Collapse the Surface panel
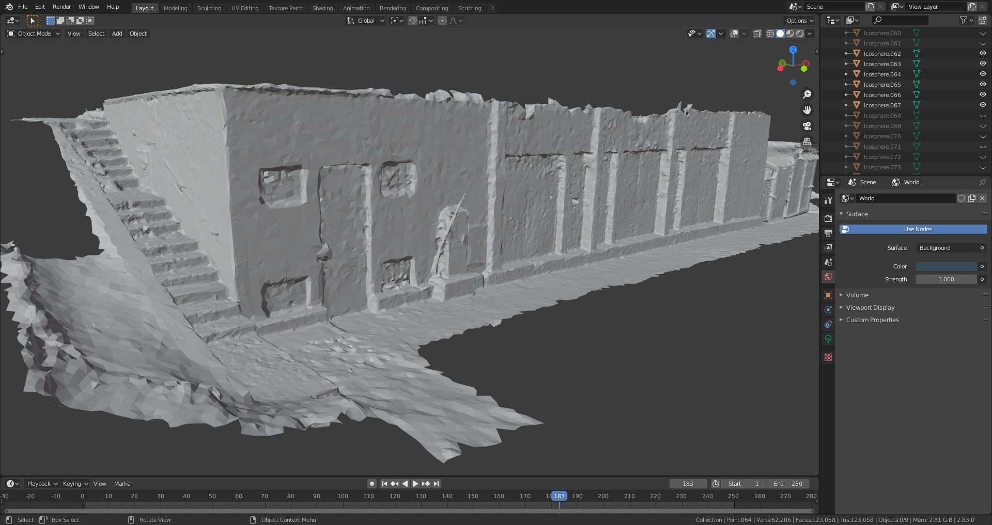This screenshot has width=992, height=525. (856, 214)
